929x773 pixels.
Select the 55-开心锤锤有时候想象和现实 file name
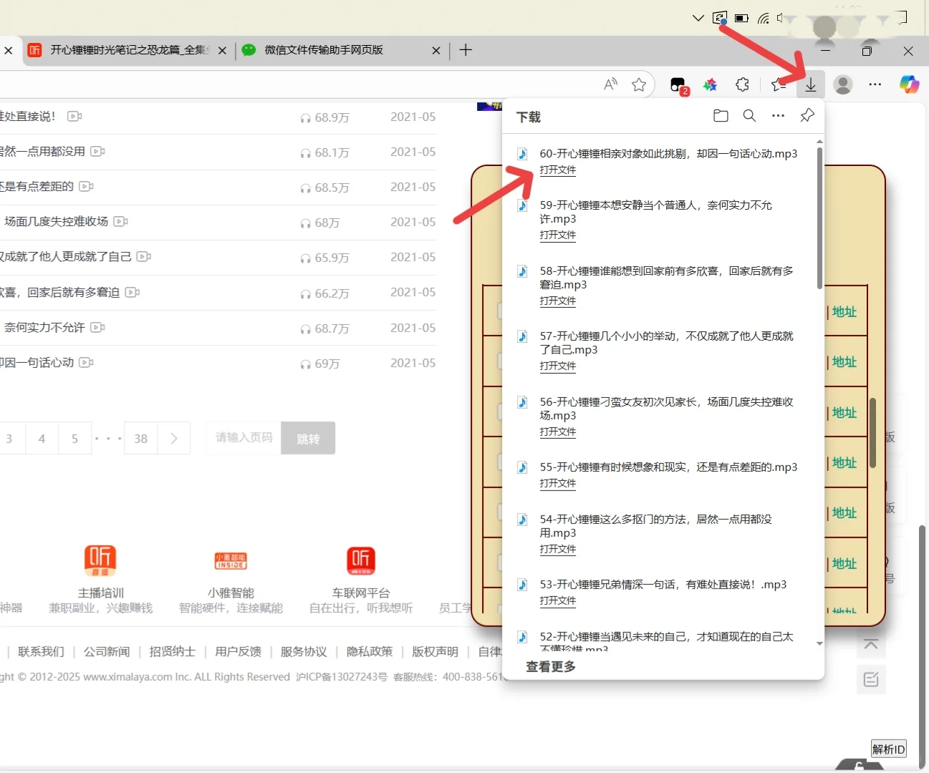pos(668,467)
